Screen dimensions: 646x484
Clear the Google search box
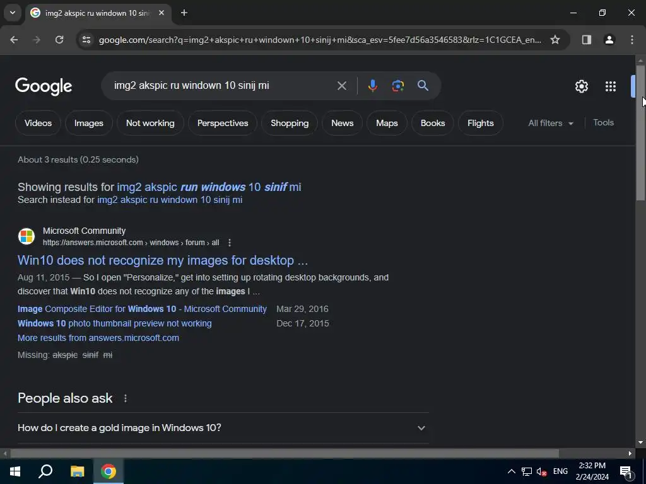click(x=341, y=86)
